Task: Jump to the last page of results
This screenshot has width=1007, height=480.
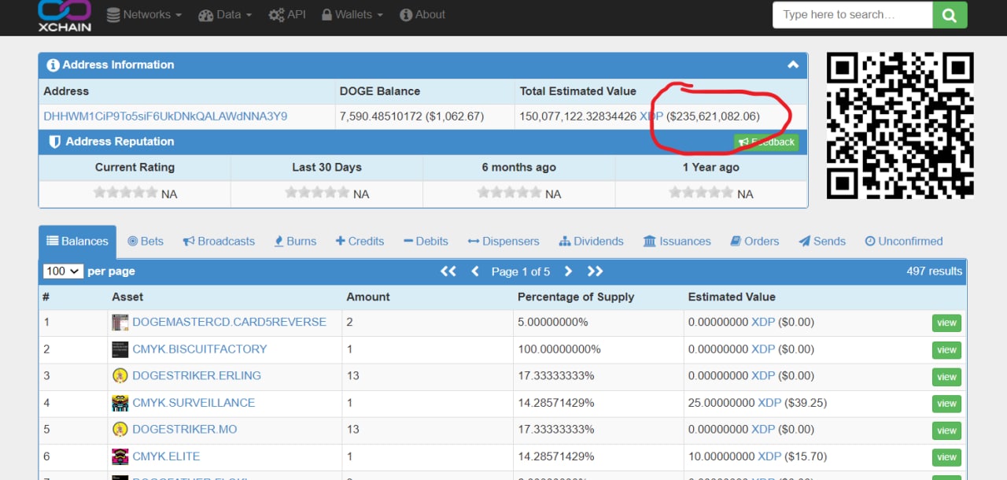Action: [595, 271]
